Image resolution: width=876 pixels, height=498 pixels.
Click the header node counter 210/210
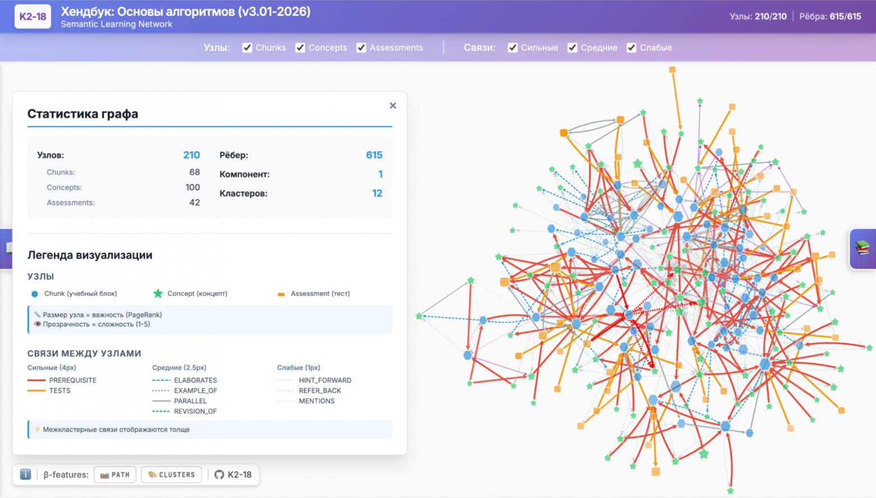pyautogui.click(x=770, y=16)
